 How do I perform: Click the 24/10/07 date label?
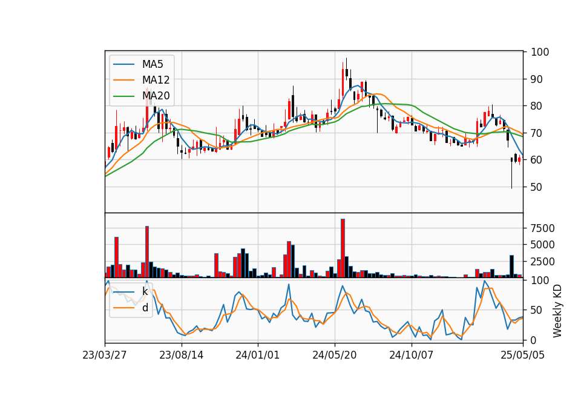click(x=412, y=355)
